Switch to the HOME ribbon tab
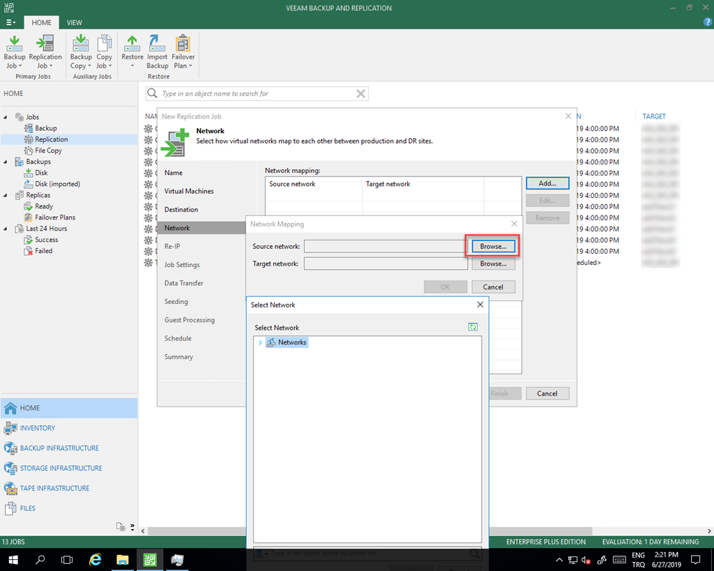 click(41, 22)
